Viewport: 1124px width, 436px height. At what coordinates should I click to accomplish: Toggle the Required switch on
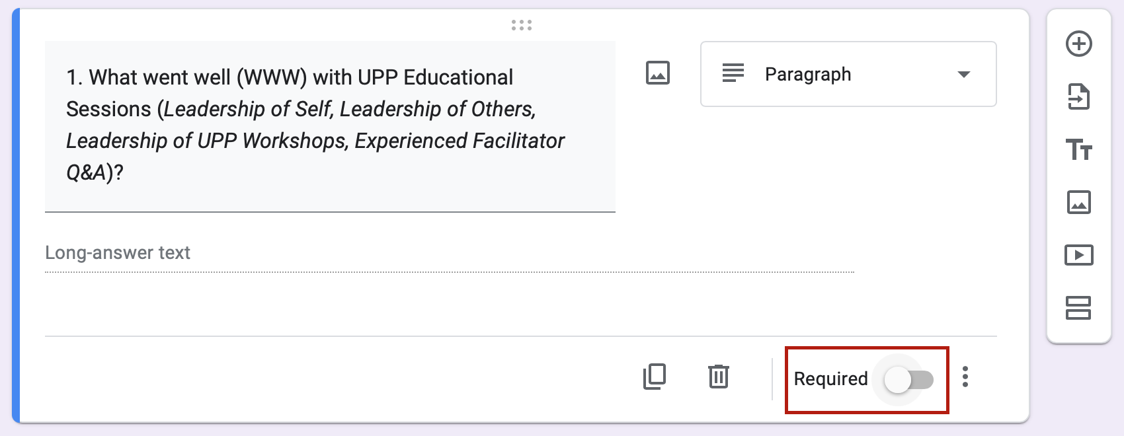(x=909, y=380)
